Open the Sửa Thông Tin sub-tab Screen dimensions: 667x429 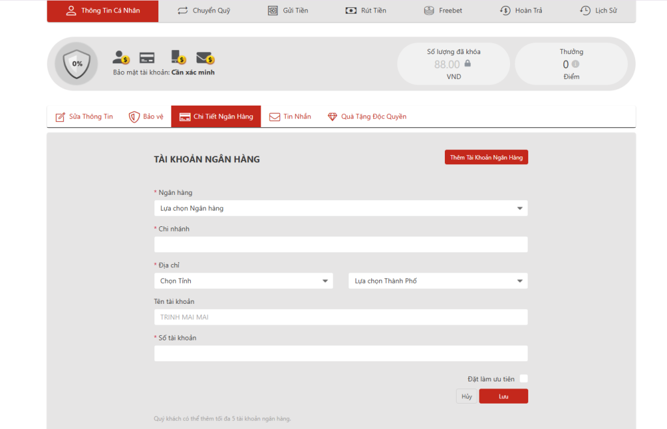84,117
